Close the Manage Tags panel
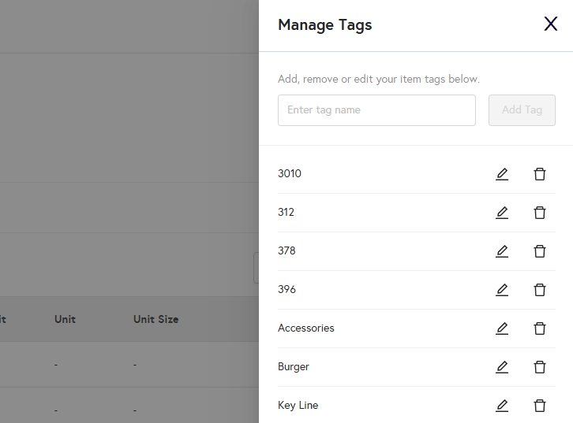573x423 pixels. click(551, 24)
